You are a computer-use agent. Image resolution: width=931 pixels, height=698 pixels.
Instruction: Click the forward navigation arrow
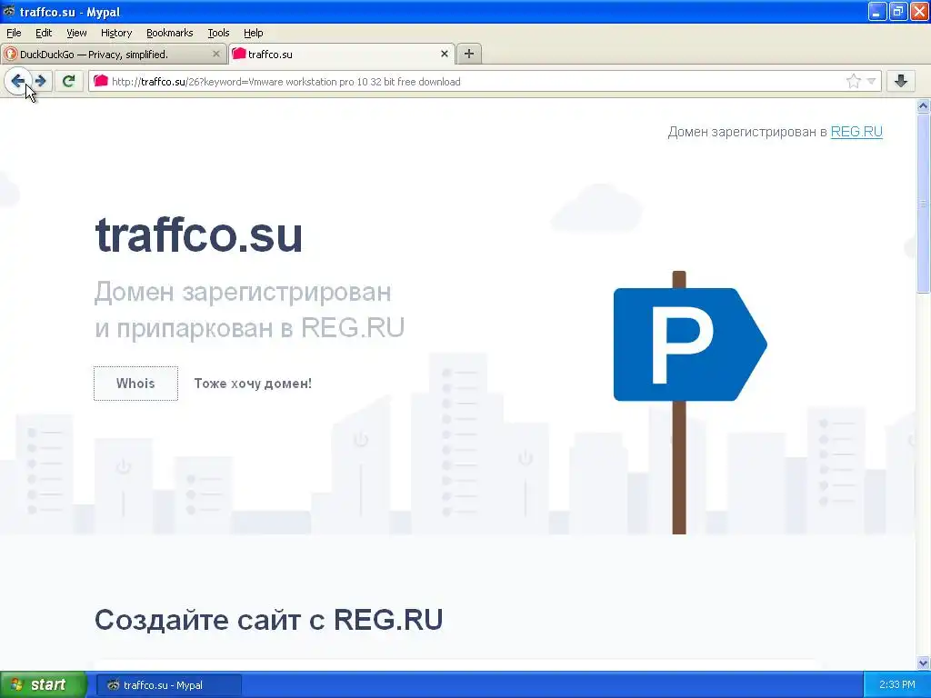[40, 81]
